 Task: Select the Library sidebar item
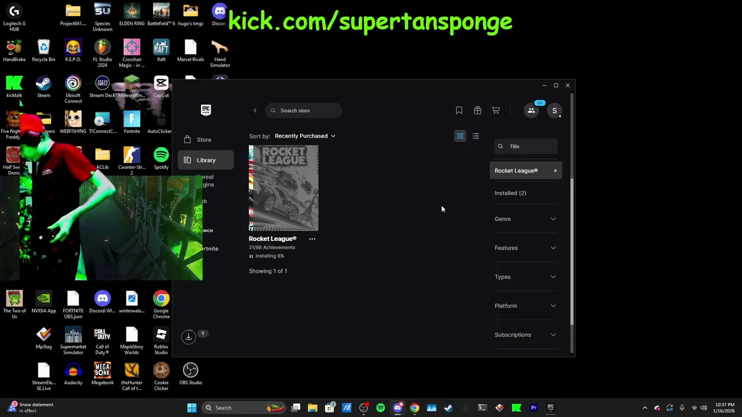(206, 160)
